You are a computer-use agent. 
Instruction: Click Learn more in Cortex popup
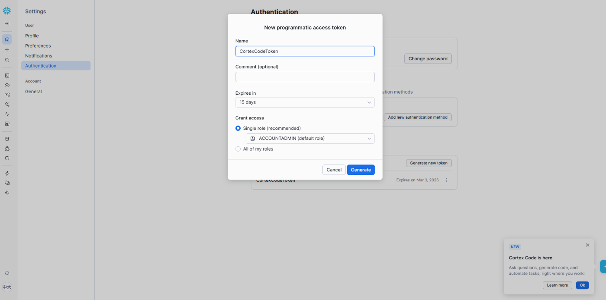pyautogui.click(x=558, y=285)
